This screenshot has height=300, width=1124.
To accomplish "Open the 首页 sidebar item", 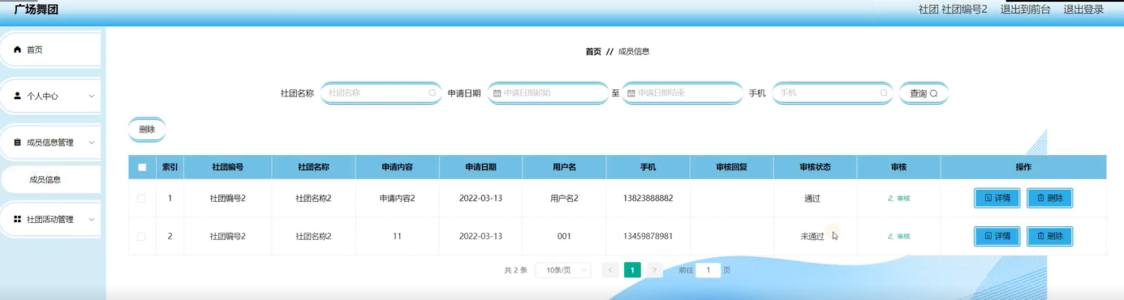I will click(50, 50).
